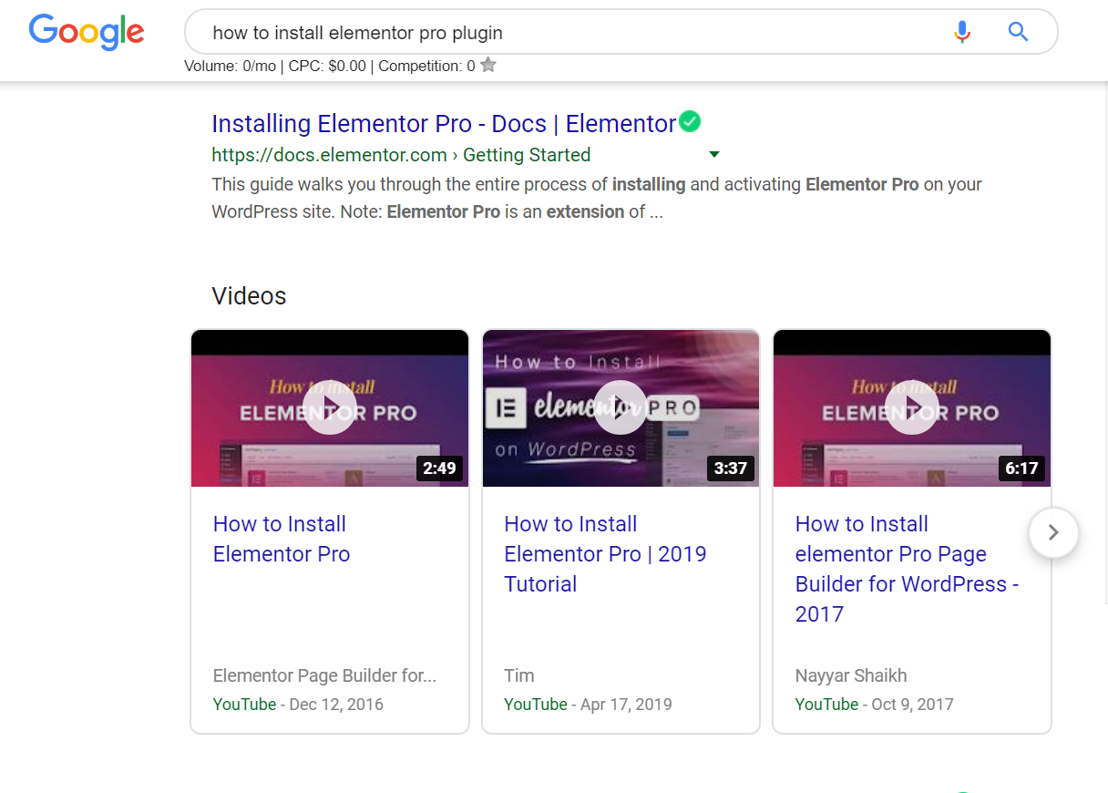Screen dimensions: 1108x793
Task: Open 'elementor Pro Page Builder for WordPress - 2017'
Action: 907,569
